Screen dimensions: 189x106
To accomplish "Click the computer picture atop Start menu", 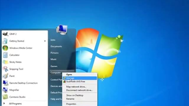I will tap(62, 30).
